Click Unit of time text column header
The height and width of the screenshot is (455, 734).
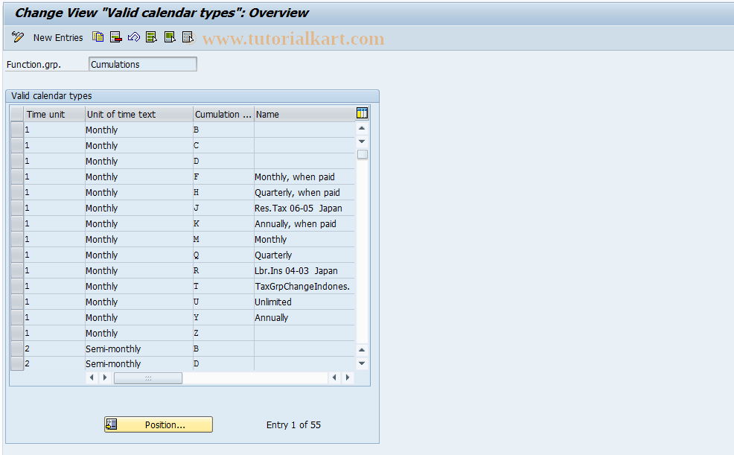[x=139, y=114]
